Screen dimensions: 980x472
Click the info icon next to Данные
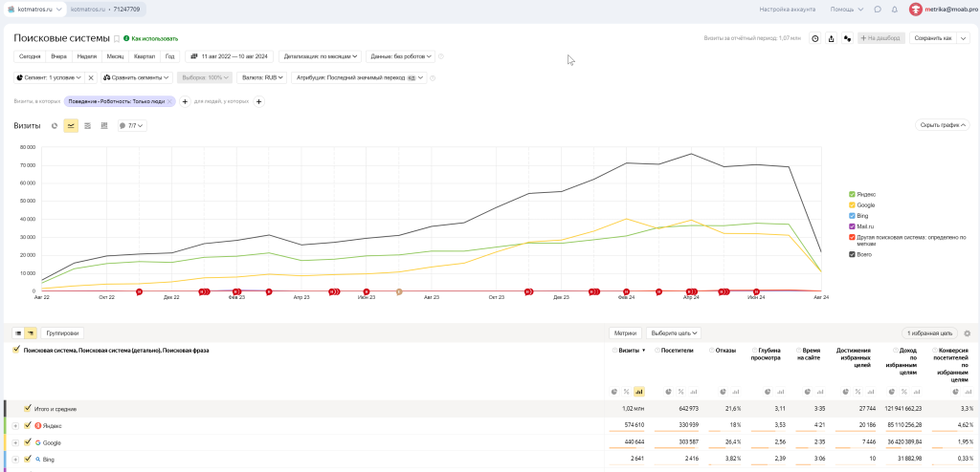click(440, 56)
